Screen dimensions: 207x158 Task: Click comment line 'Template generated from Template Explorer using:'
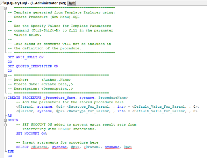pyautogui.click(x=65, y=12)
